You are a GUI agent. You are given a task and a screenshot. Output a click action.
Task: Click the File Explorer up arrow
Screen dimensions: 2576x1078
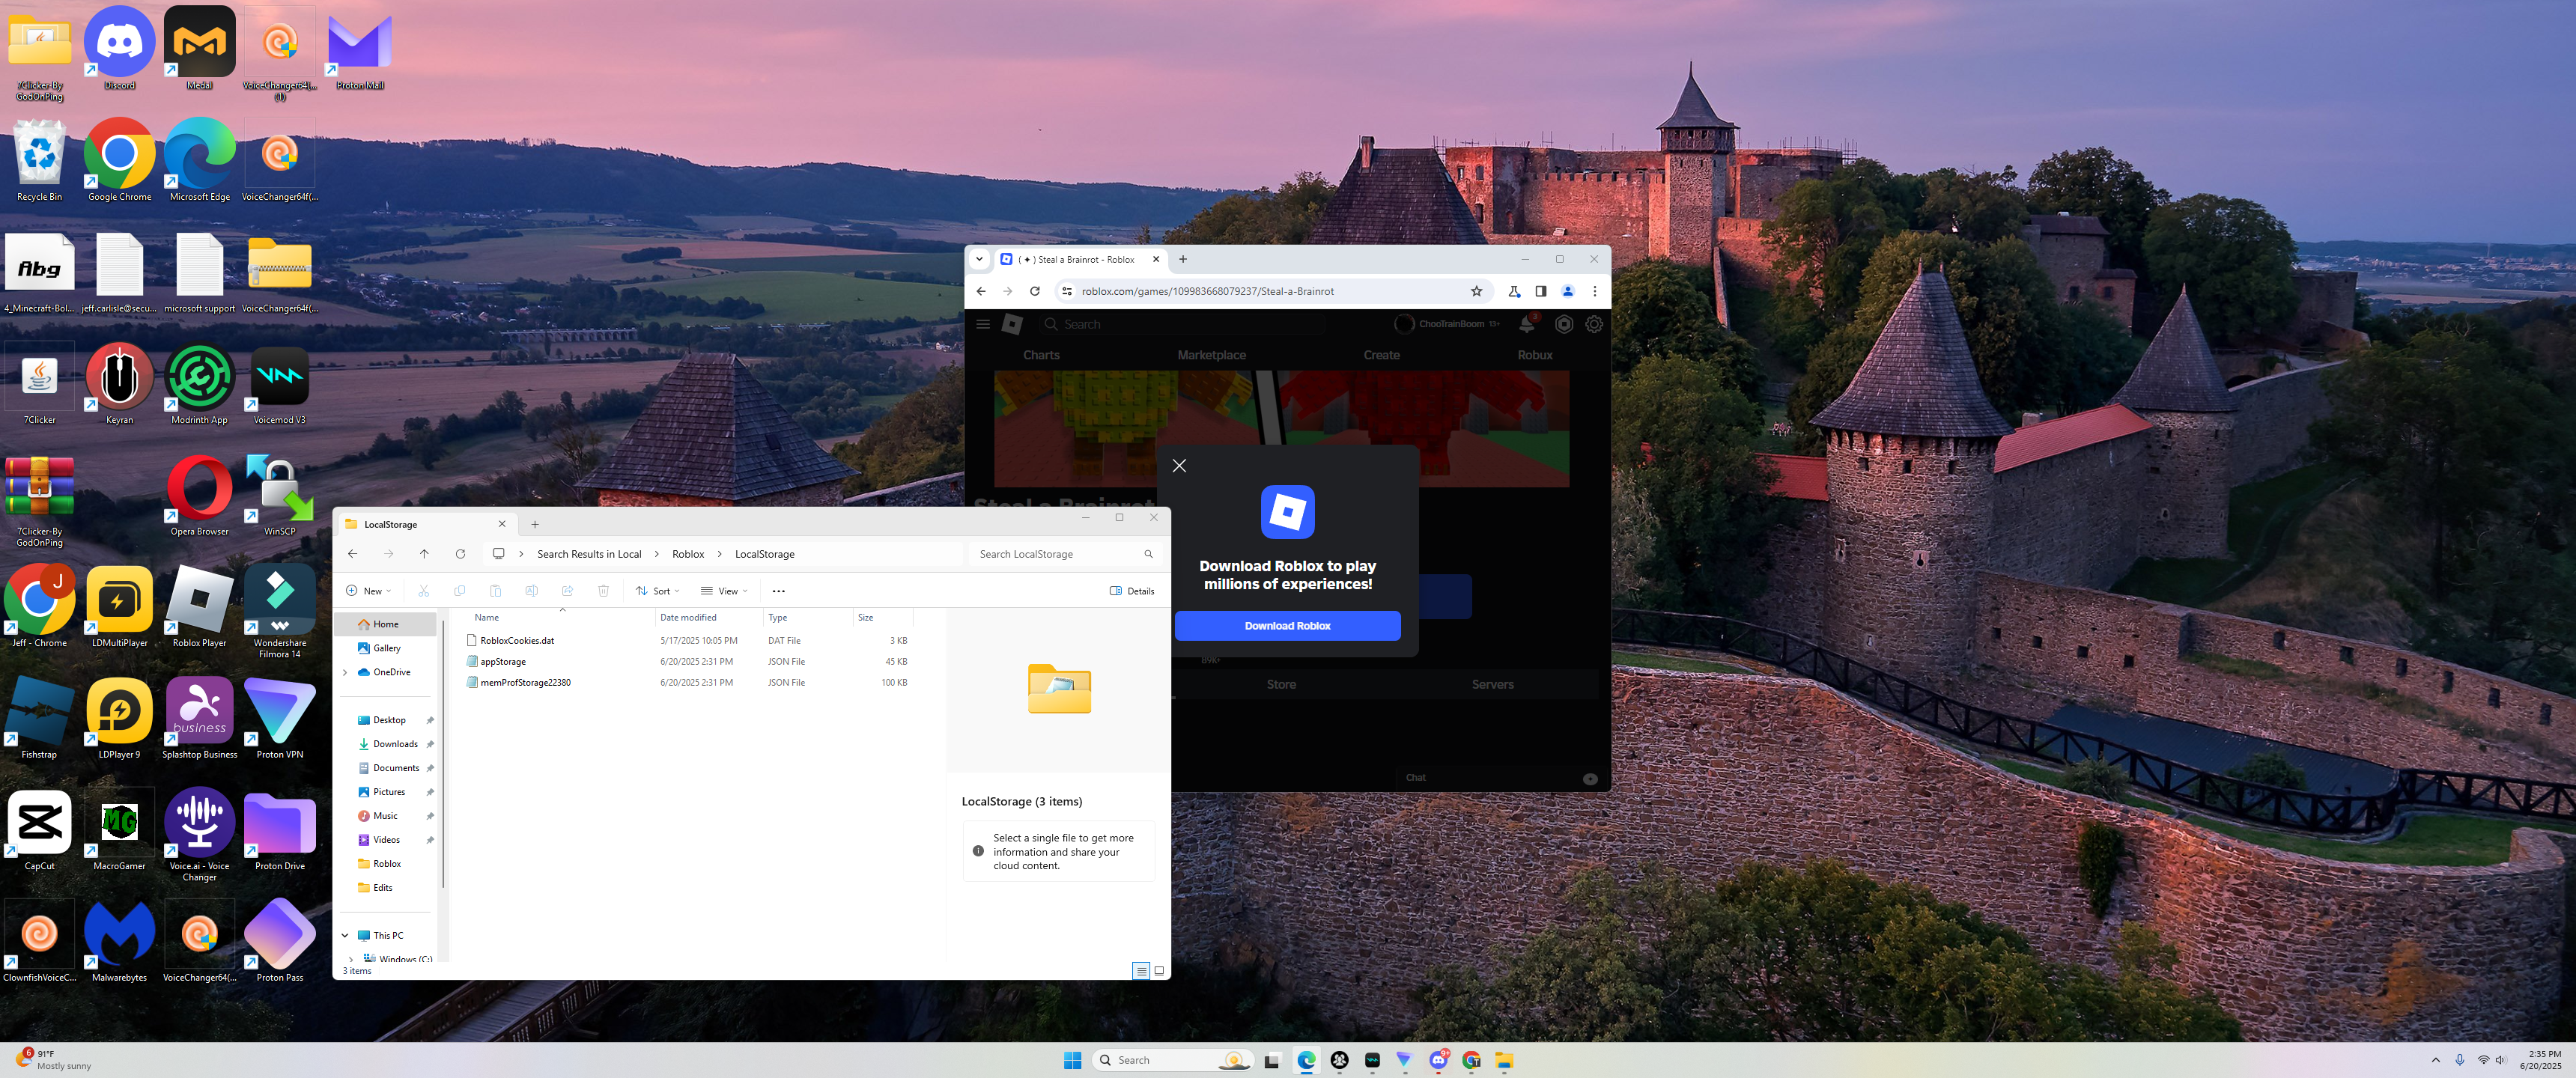pyautogui.click(x=424, y=554)
